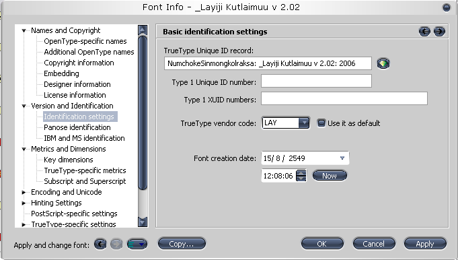This screenshot has height=260, width=458.
Task: Click the tree scrollbar up arrow
Action: click(143, 30)
